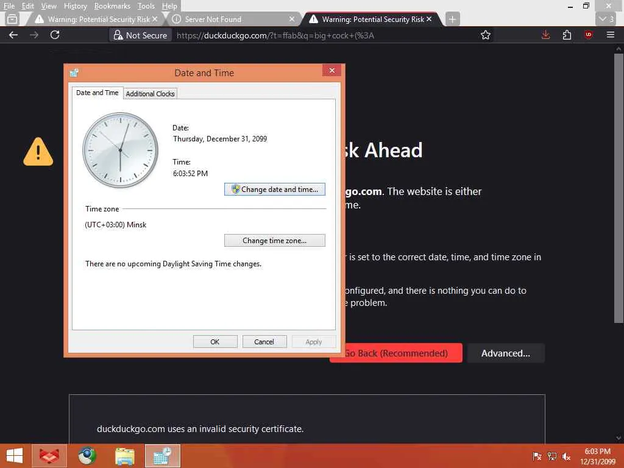624x468 pixels.
Task: Open the Firefox View icon
Action: (12, 19)
